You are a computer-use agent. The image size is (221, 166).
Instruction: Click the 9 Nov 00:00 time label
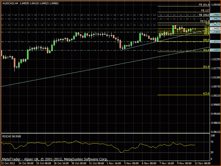click(x=184, y=163)
